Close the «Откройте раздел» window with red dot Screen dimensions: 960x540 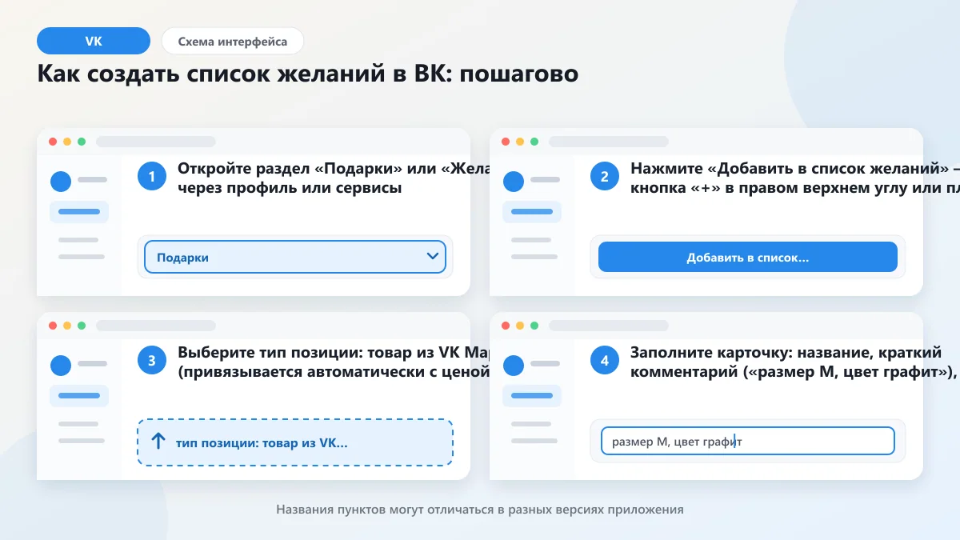coord(53,142)
